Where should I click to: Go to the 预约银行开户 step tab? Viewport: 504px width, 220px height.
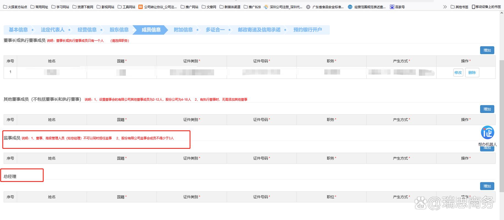pyautogui.click(x=308, y=30)
